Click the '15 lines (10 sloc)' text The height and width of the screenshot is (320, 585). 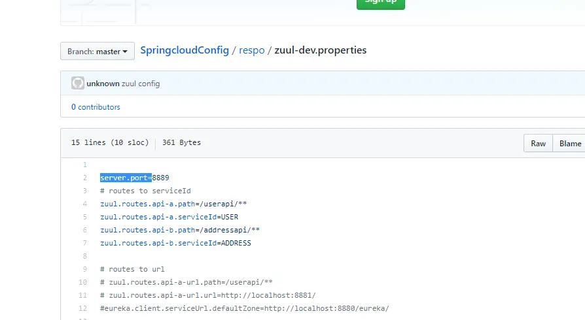tap(110, 142)
